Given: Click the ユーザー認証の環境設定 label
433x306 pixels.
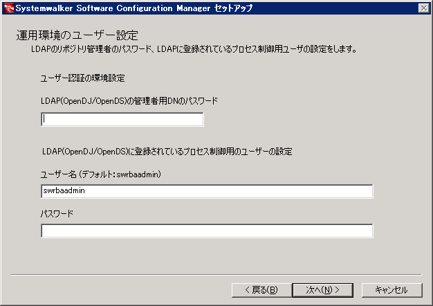Looking at the screenshot, I should click(x=82, y=78).
